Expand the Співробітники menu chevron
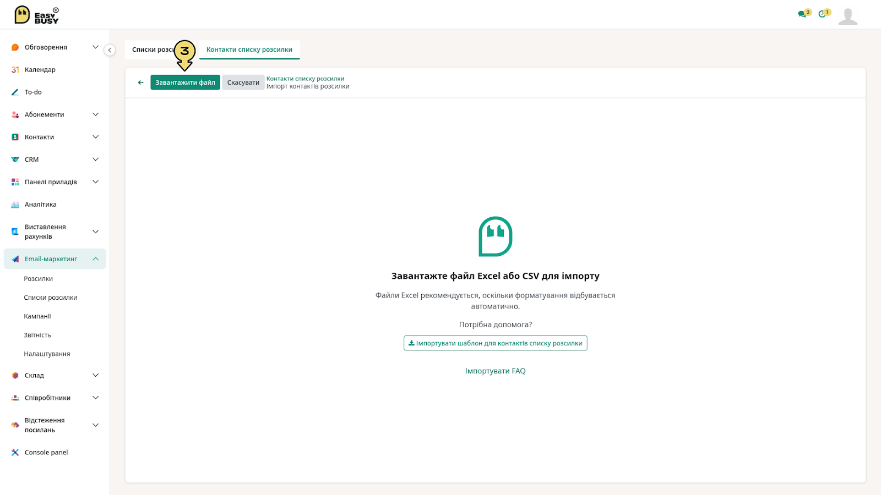The image size is (881, 495). point(95,398)
